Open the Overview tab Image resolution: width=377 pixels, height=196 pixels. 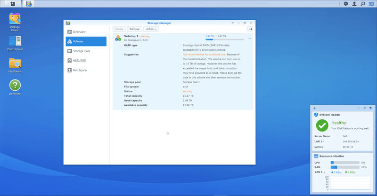click(86, 32)
